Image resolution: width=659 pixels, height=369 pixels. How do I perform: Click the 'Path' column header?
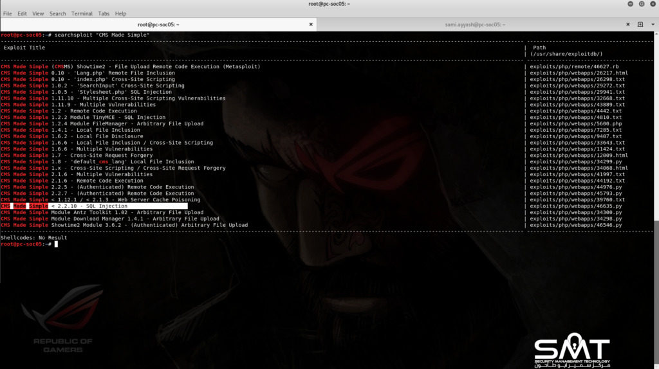click(x=539, y=48)
